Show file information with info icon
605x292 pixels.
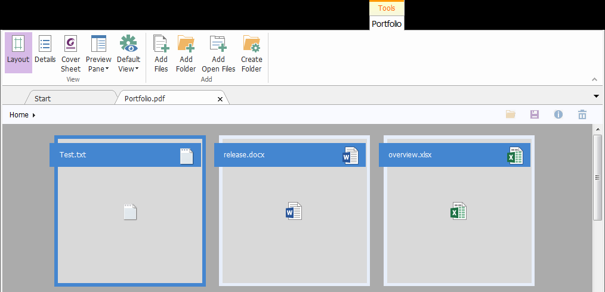[558, 114]
